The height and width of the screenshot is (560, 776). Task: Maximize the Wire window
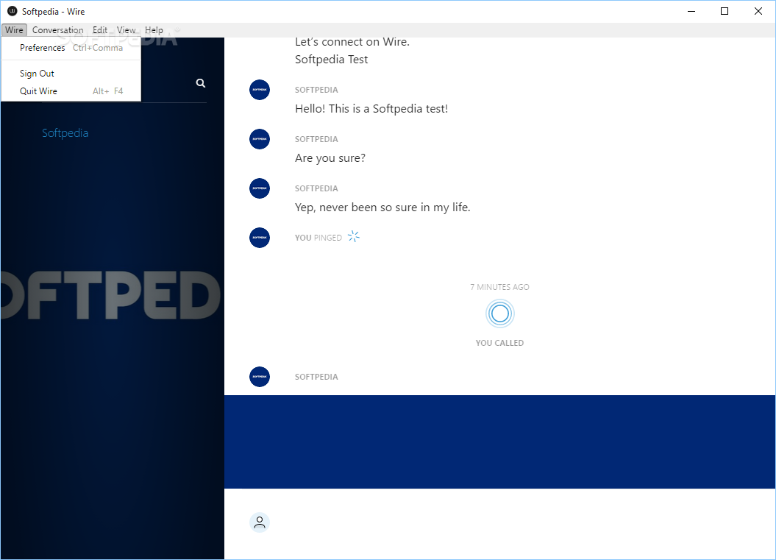[725, 11]
